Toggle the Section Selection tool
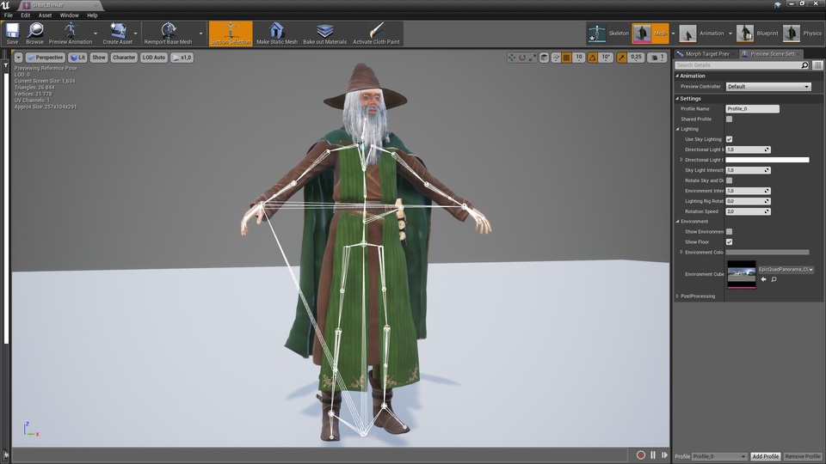 231,33
